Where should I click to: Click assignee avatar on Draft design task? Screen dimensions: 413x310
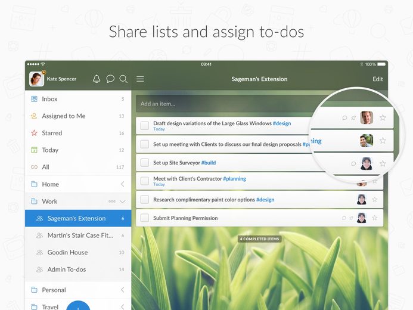(367, 117)
